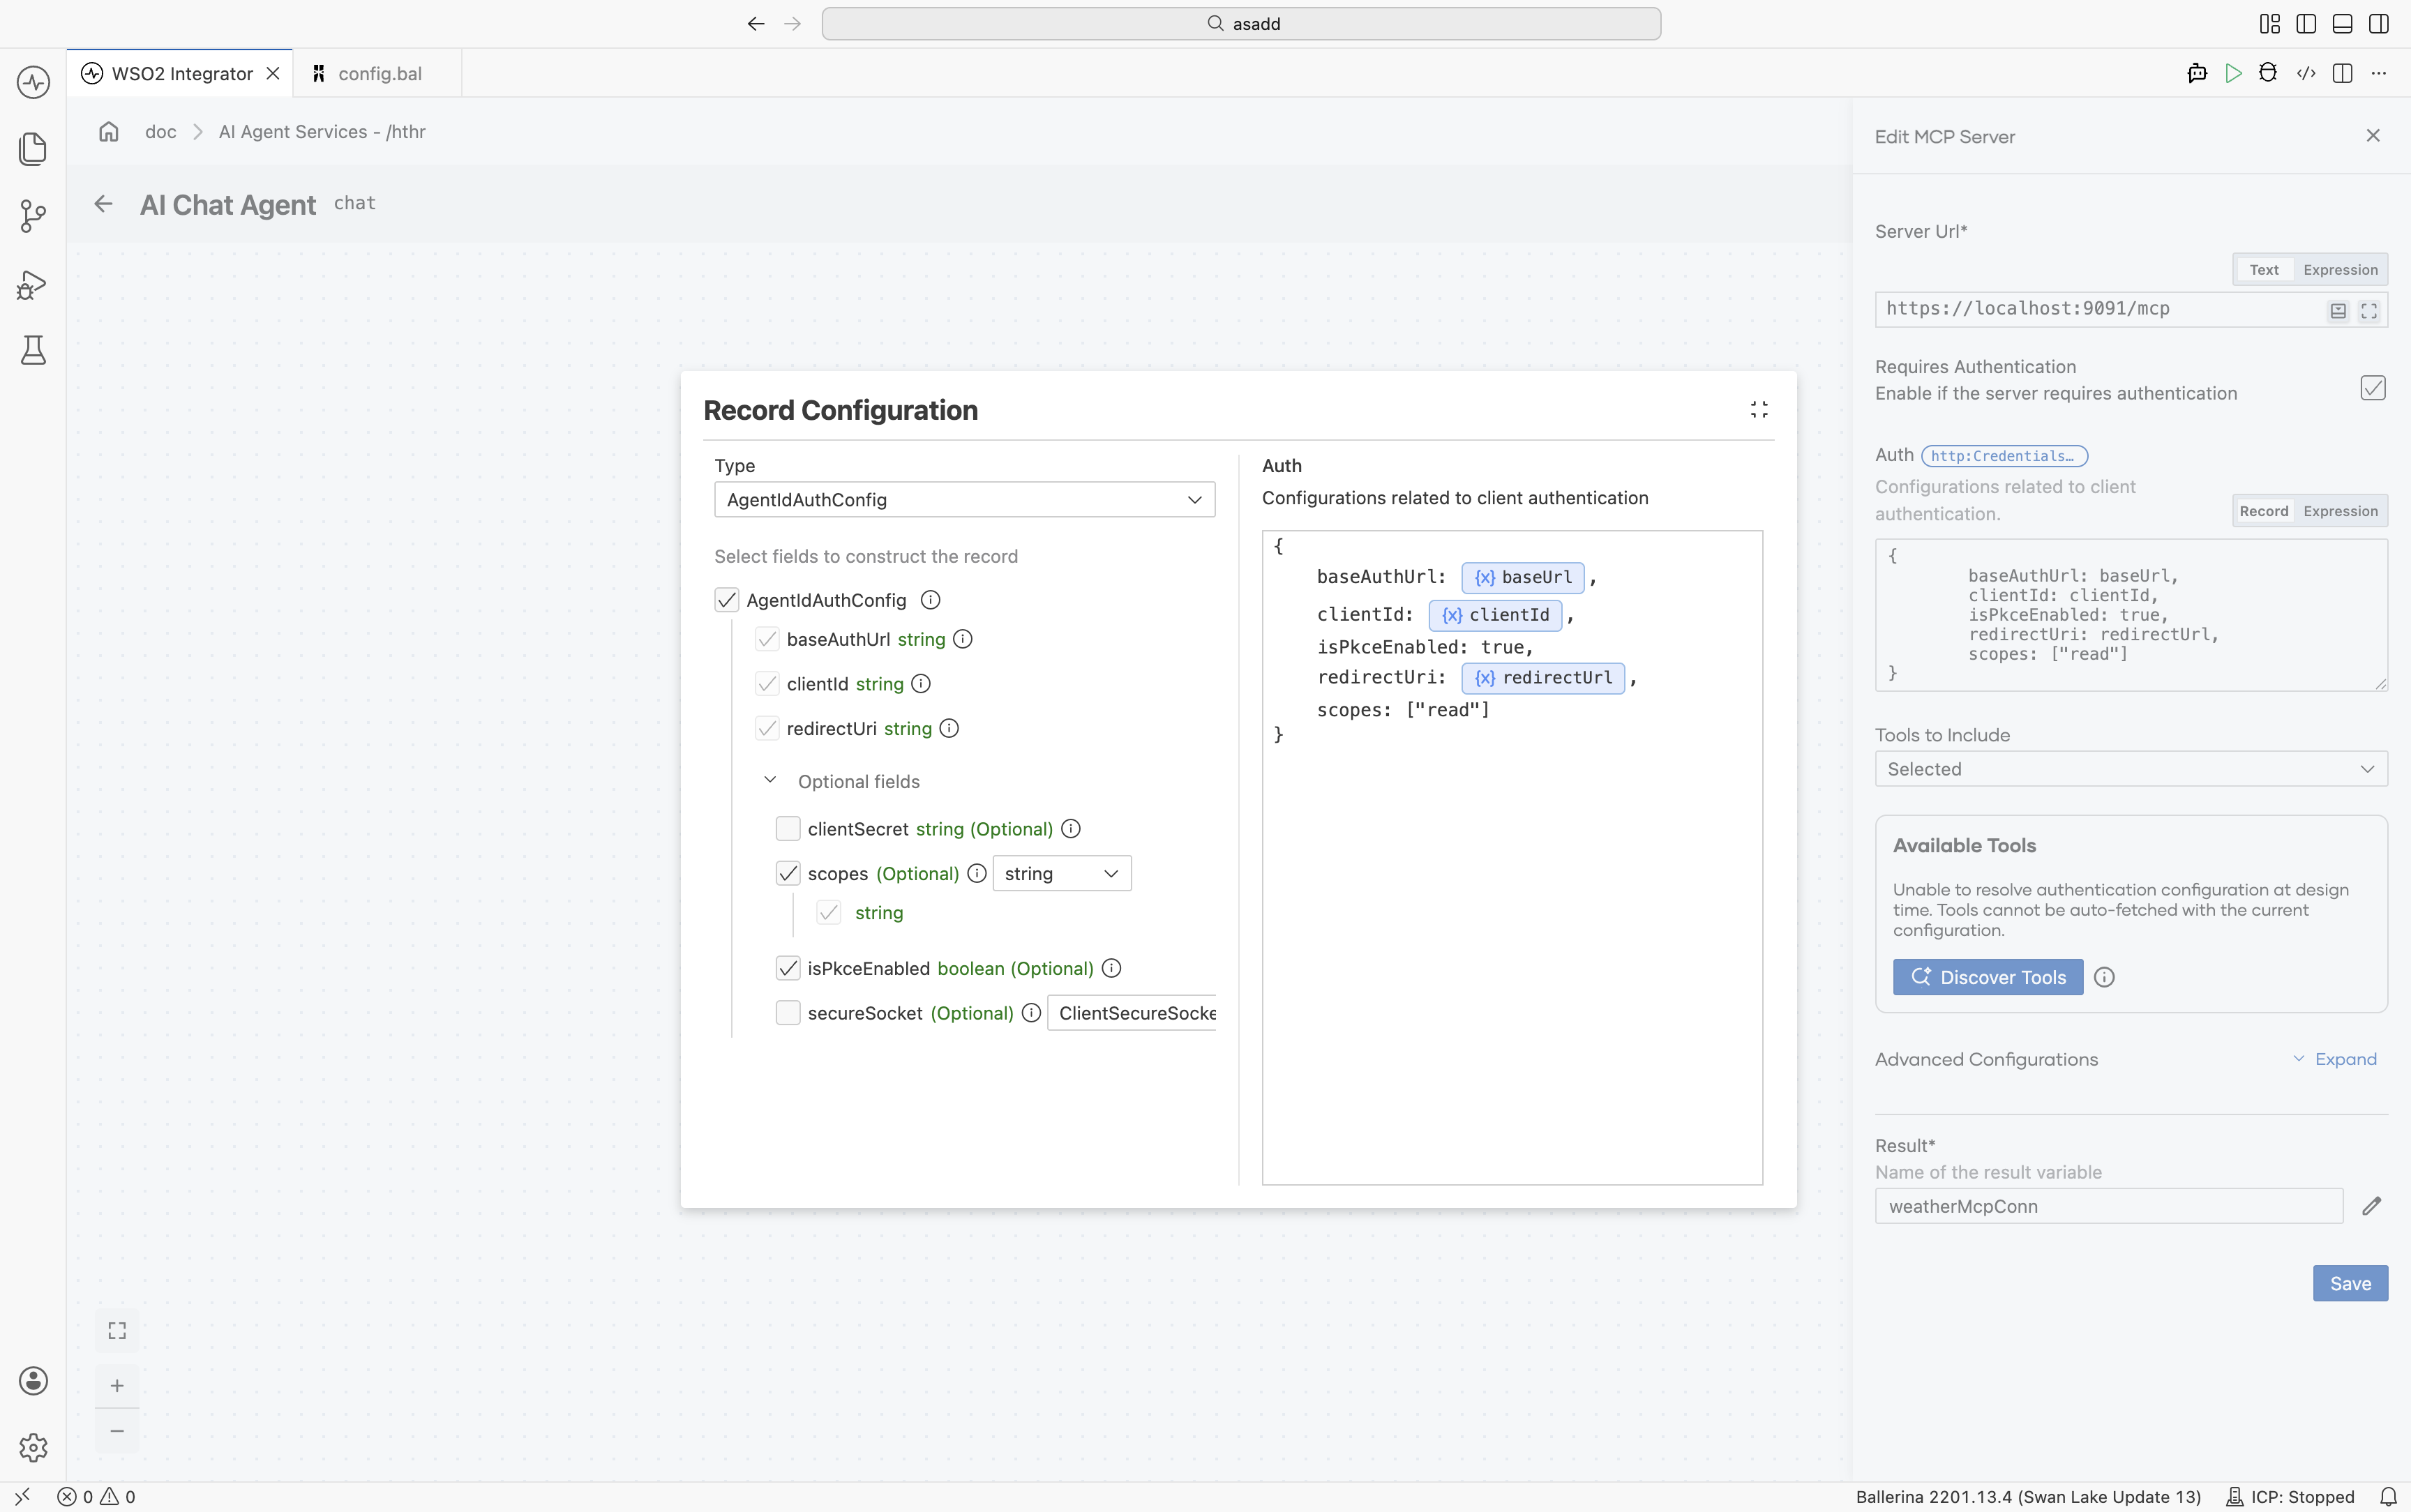Switch Auth input mode to Expression

point(2340,511)
